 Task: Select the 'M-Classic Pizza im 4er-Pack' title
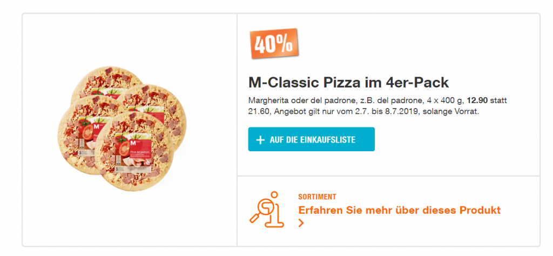pos(348,83)
